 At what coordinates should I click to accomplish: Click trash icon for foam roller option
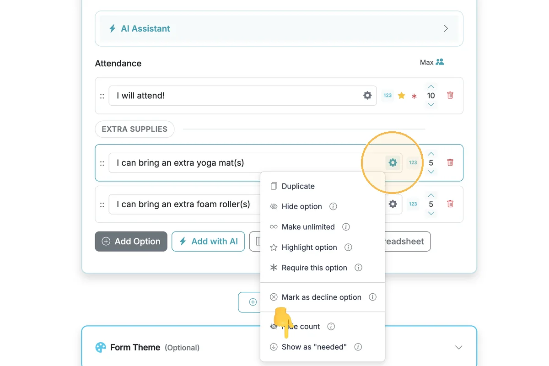click(x=450, y=204)
